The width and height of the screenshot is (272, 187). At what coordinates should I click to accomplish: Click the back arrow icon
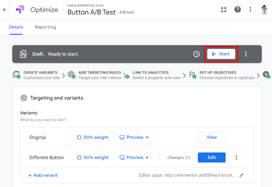(x=5, y=10)
